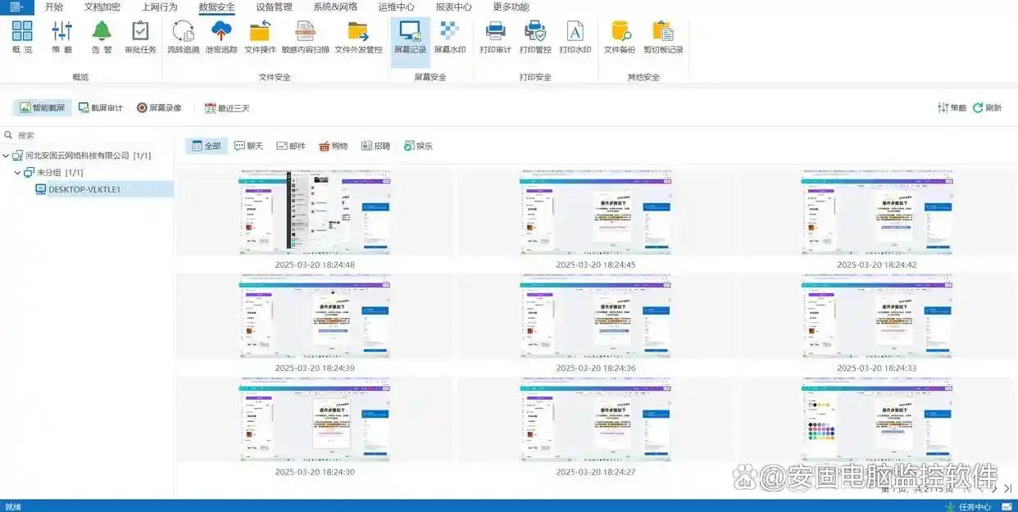This screenshot has width=1018, height=512.
Task: Open the screenshot taken at 18:24:48
Action: 315,212
